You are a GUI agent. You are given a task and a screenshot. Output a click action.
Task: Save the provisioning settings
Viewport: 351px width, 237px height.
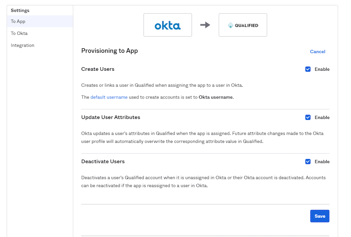tap(320, 216)
